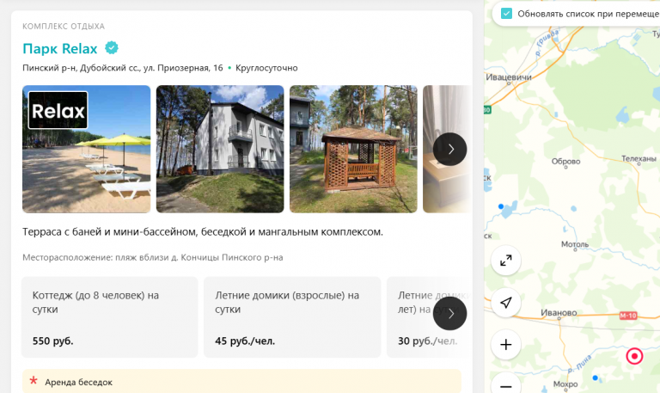Viewport: 660px width, 393px height.
Task: Open the grey two-story building photo
Action: pos(220,149)
